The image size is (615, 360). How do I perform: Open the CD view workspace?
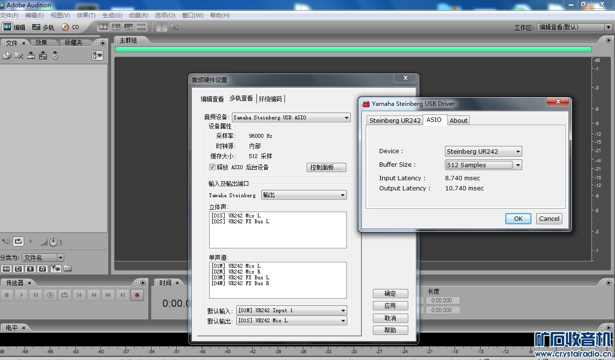(70, 27)
